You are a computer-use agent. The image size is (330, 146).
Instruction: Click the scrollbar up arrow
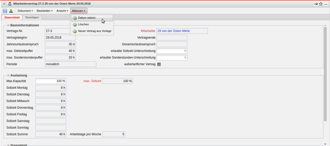pyautogui.click(x=325, y=25)
